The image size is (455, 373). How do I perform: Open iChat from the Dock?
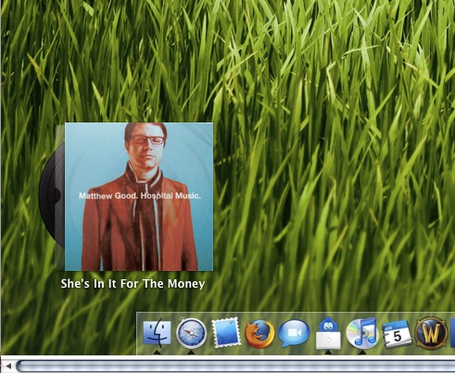(294, 334)
